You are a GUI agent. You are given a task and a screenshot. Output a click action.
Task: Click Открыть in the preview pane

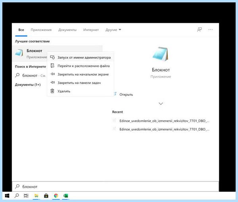126,95
